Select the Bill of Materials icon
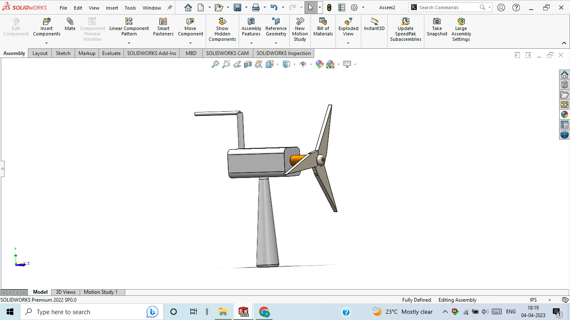Viewport: 570px width, 320px height. [x=323, y=27]
